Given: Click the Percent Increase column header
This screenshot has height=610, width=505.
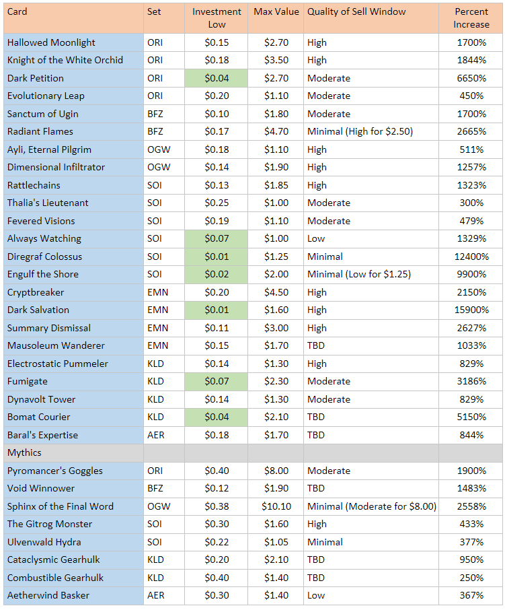Looking at the screenshot, I should [x=471, y=18].
